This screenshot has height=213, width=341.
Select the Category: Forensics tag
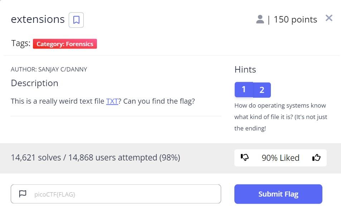(x=65, y=44)
